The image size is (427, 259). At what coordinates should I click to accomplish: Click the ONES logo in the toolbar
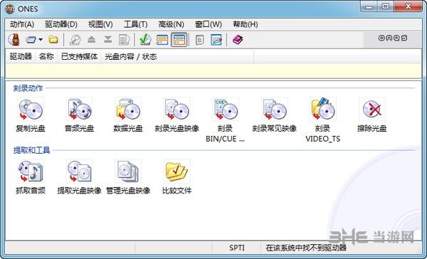393,38
